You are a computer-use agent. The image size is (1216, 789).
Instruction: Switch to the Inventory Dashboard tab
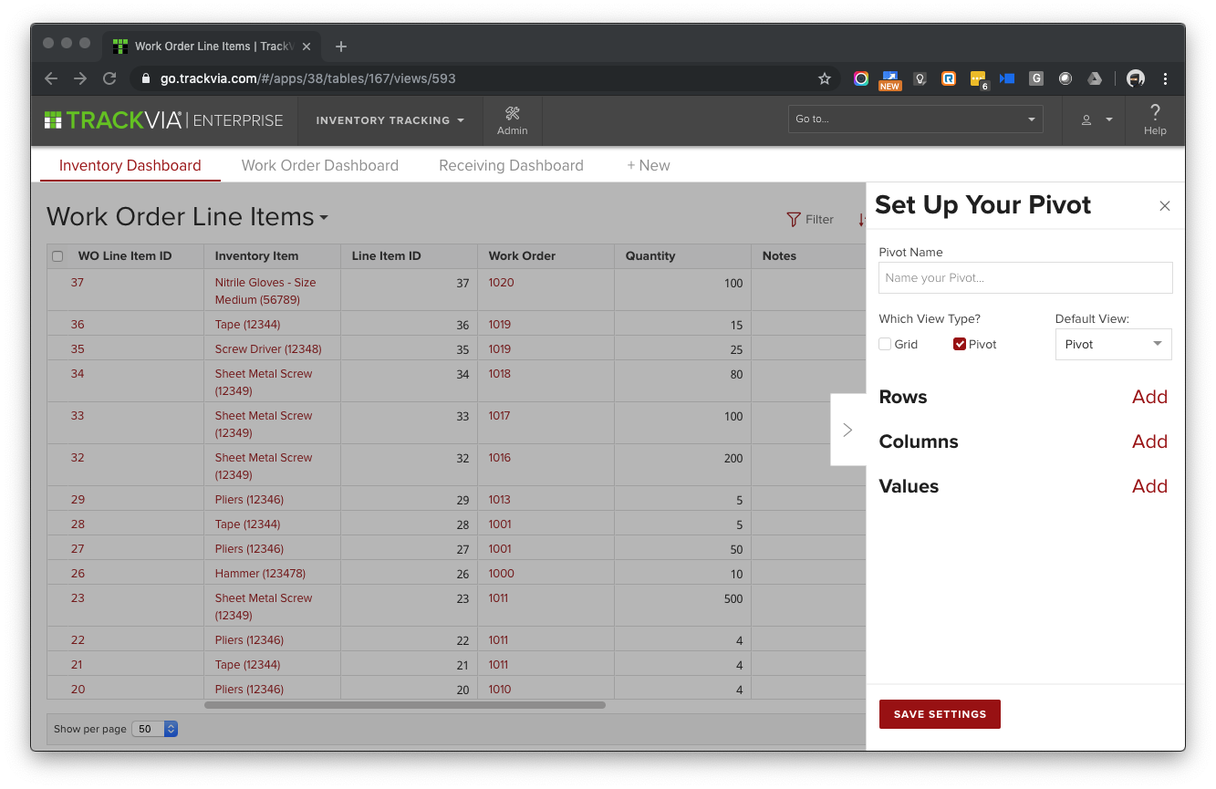130,165
